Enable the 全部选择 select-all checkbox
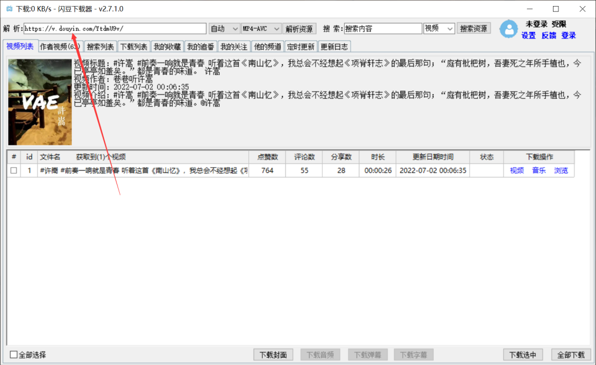The width and height of the screenshot is (596, 365). click(x=14, y=355)
